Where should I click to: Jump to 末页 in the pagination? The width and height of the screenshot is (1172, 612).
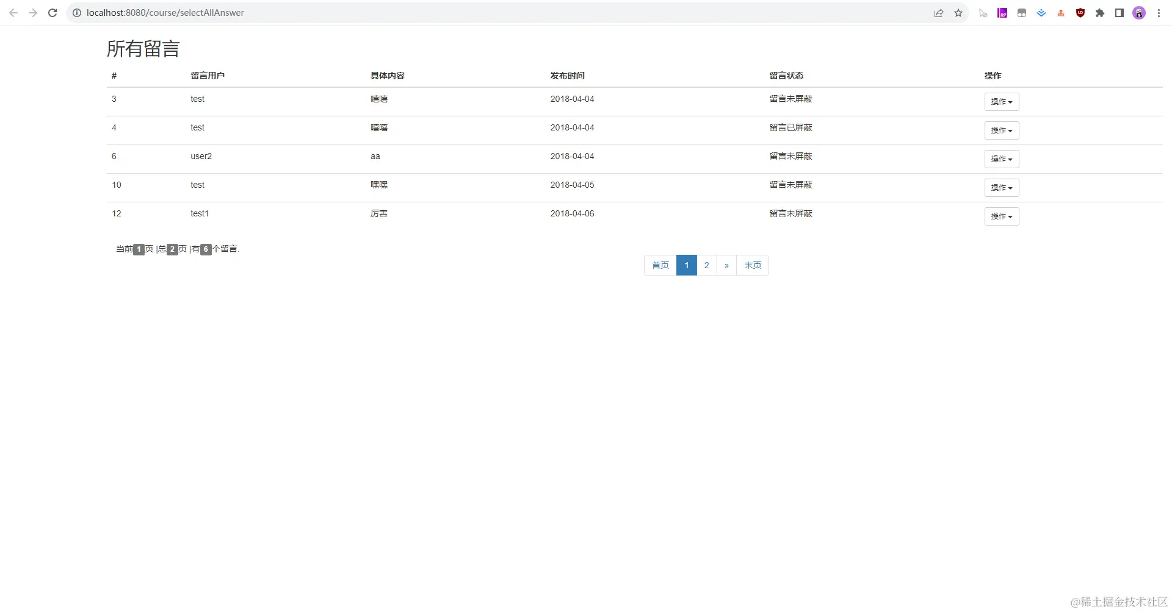[753, 265]
